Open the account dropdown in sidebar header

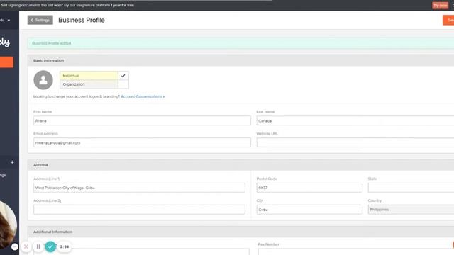coord(5,21)
